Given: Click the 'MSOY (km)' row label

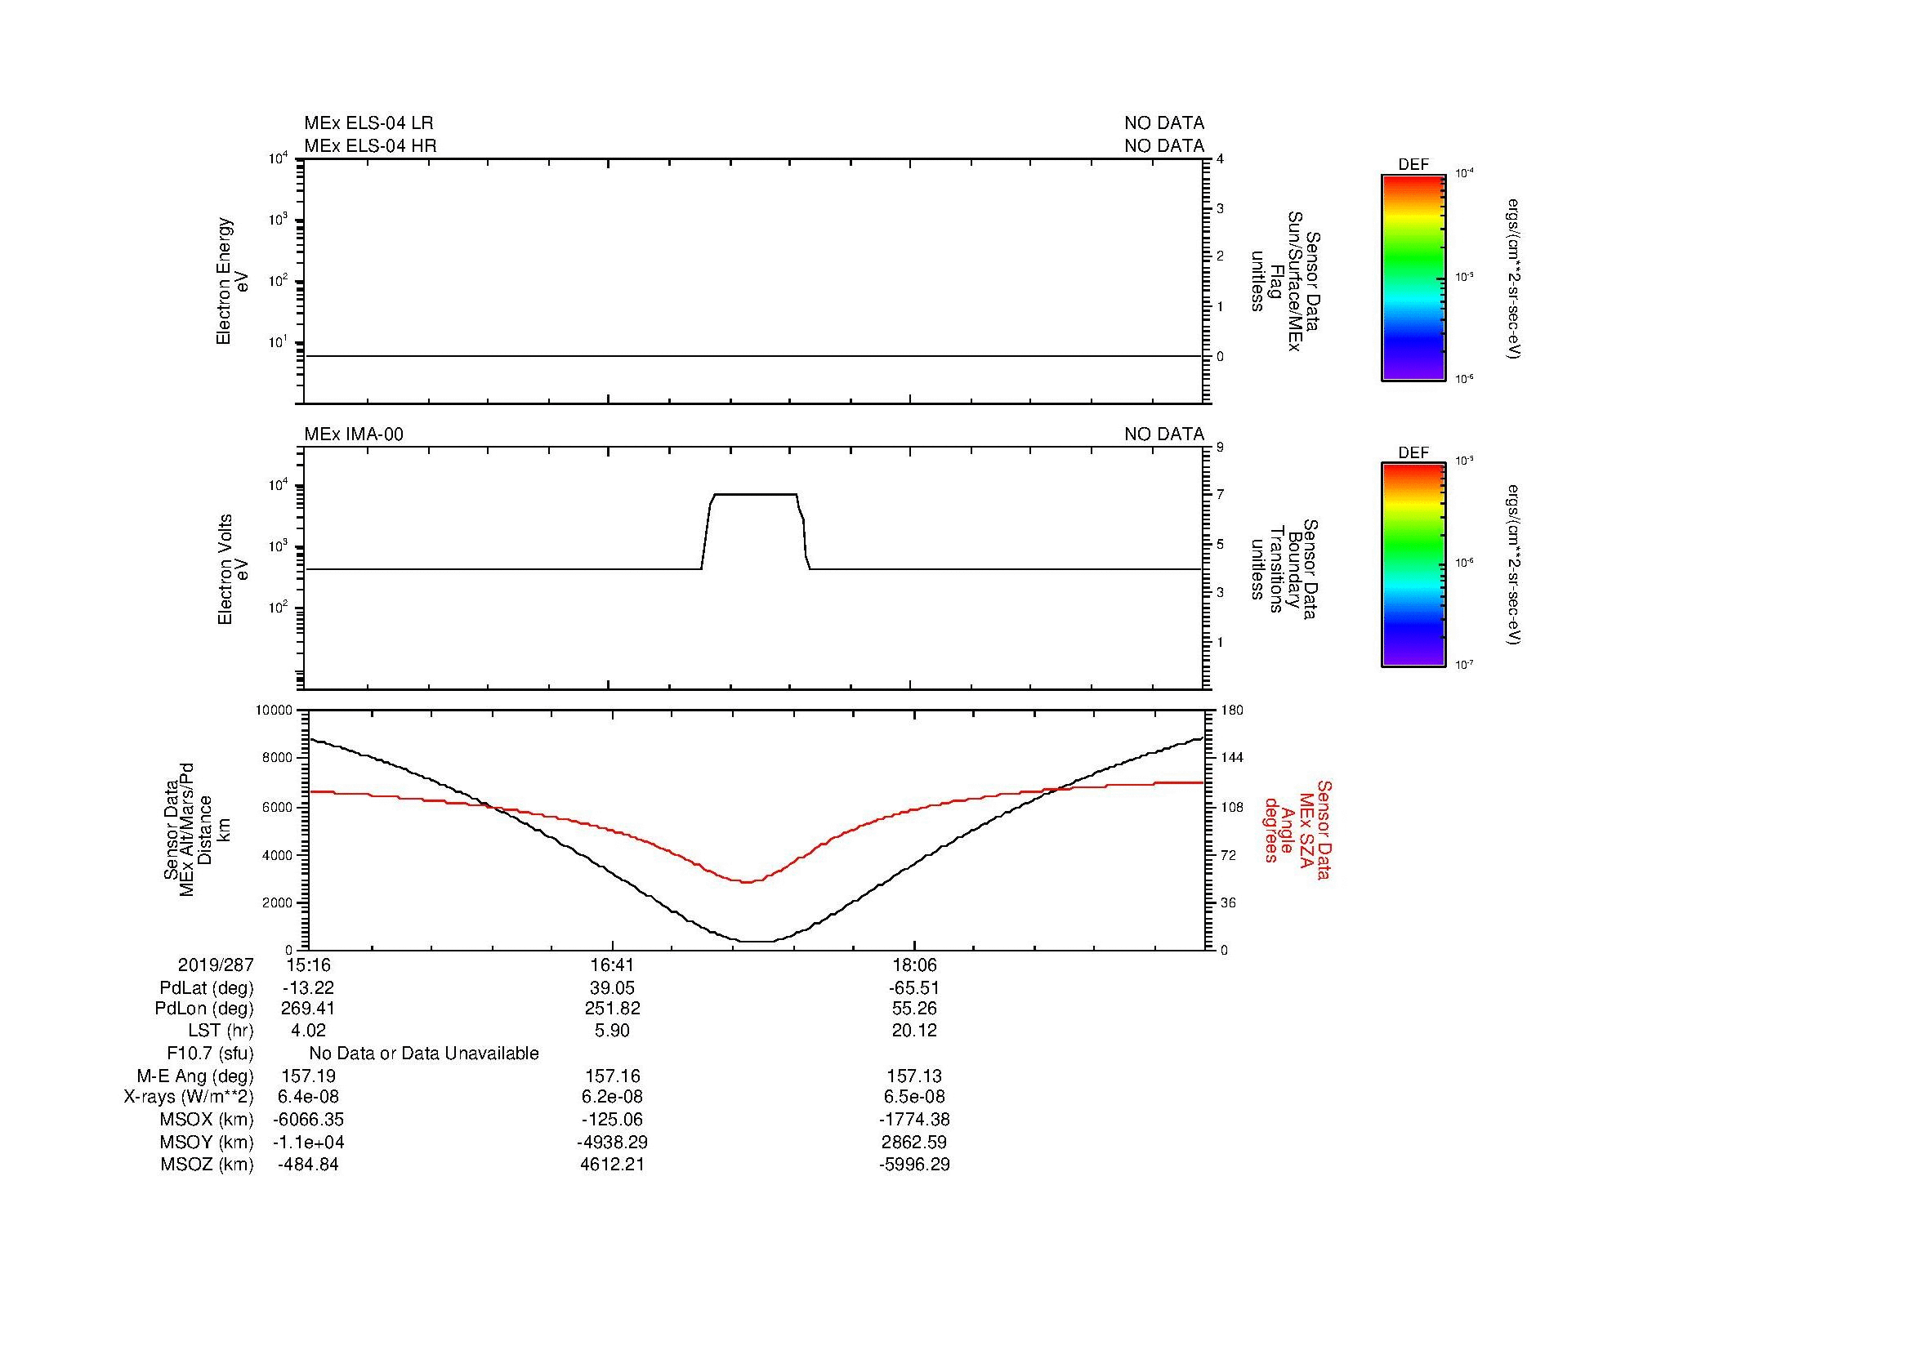Looking at the screenshot, I should (x=208, y=1143).
